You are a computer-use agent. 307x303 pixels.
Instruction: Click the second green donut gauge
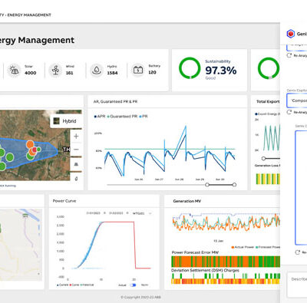(269, 68)
